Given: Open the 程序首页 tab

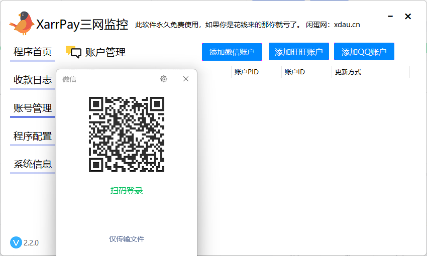Looking at the screenshot, I should click(33, 52).
